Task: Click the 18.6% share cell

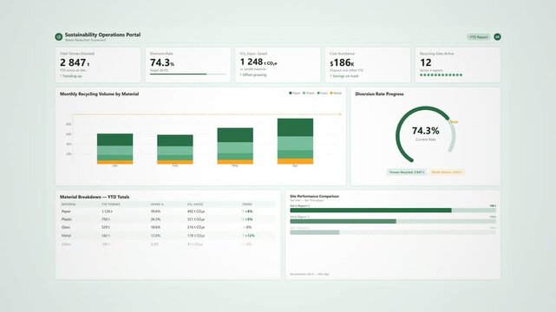Action: click(x=155, y=227)
